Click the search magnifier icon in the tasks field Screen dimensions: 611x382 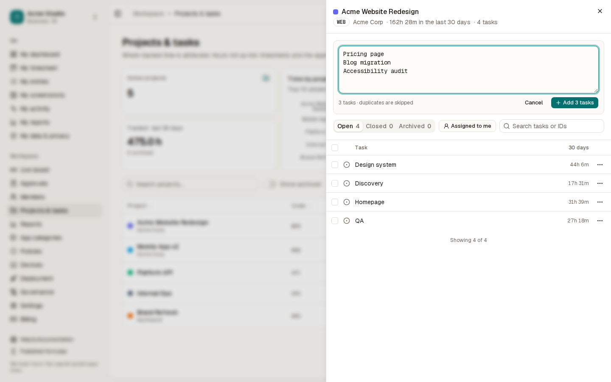[507, 126]
